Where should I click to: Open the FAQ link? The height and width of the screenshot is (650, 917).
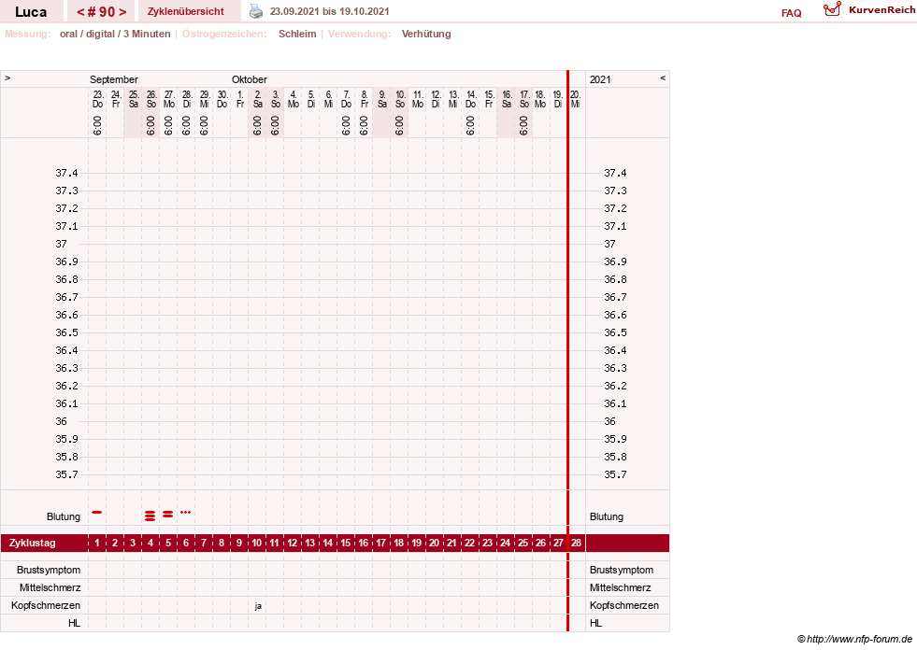(x=791, y=13)
